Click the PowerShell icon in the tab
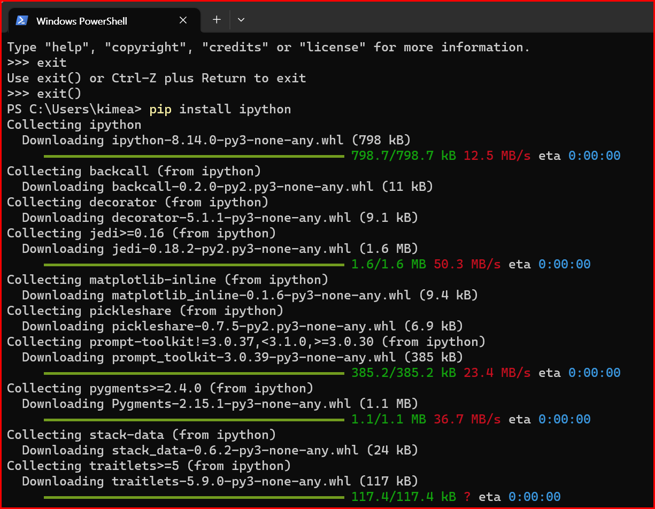 point(22,20)
